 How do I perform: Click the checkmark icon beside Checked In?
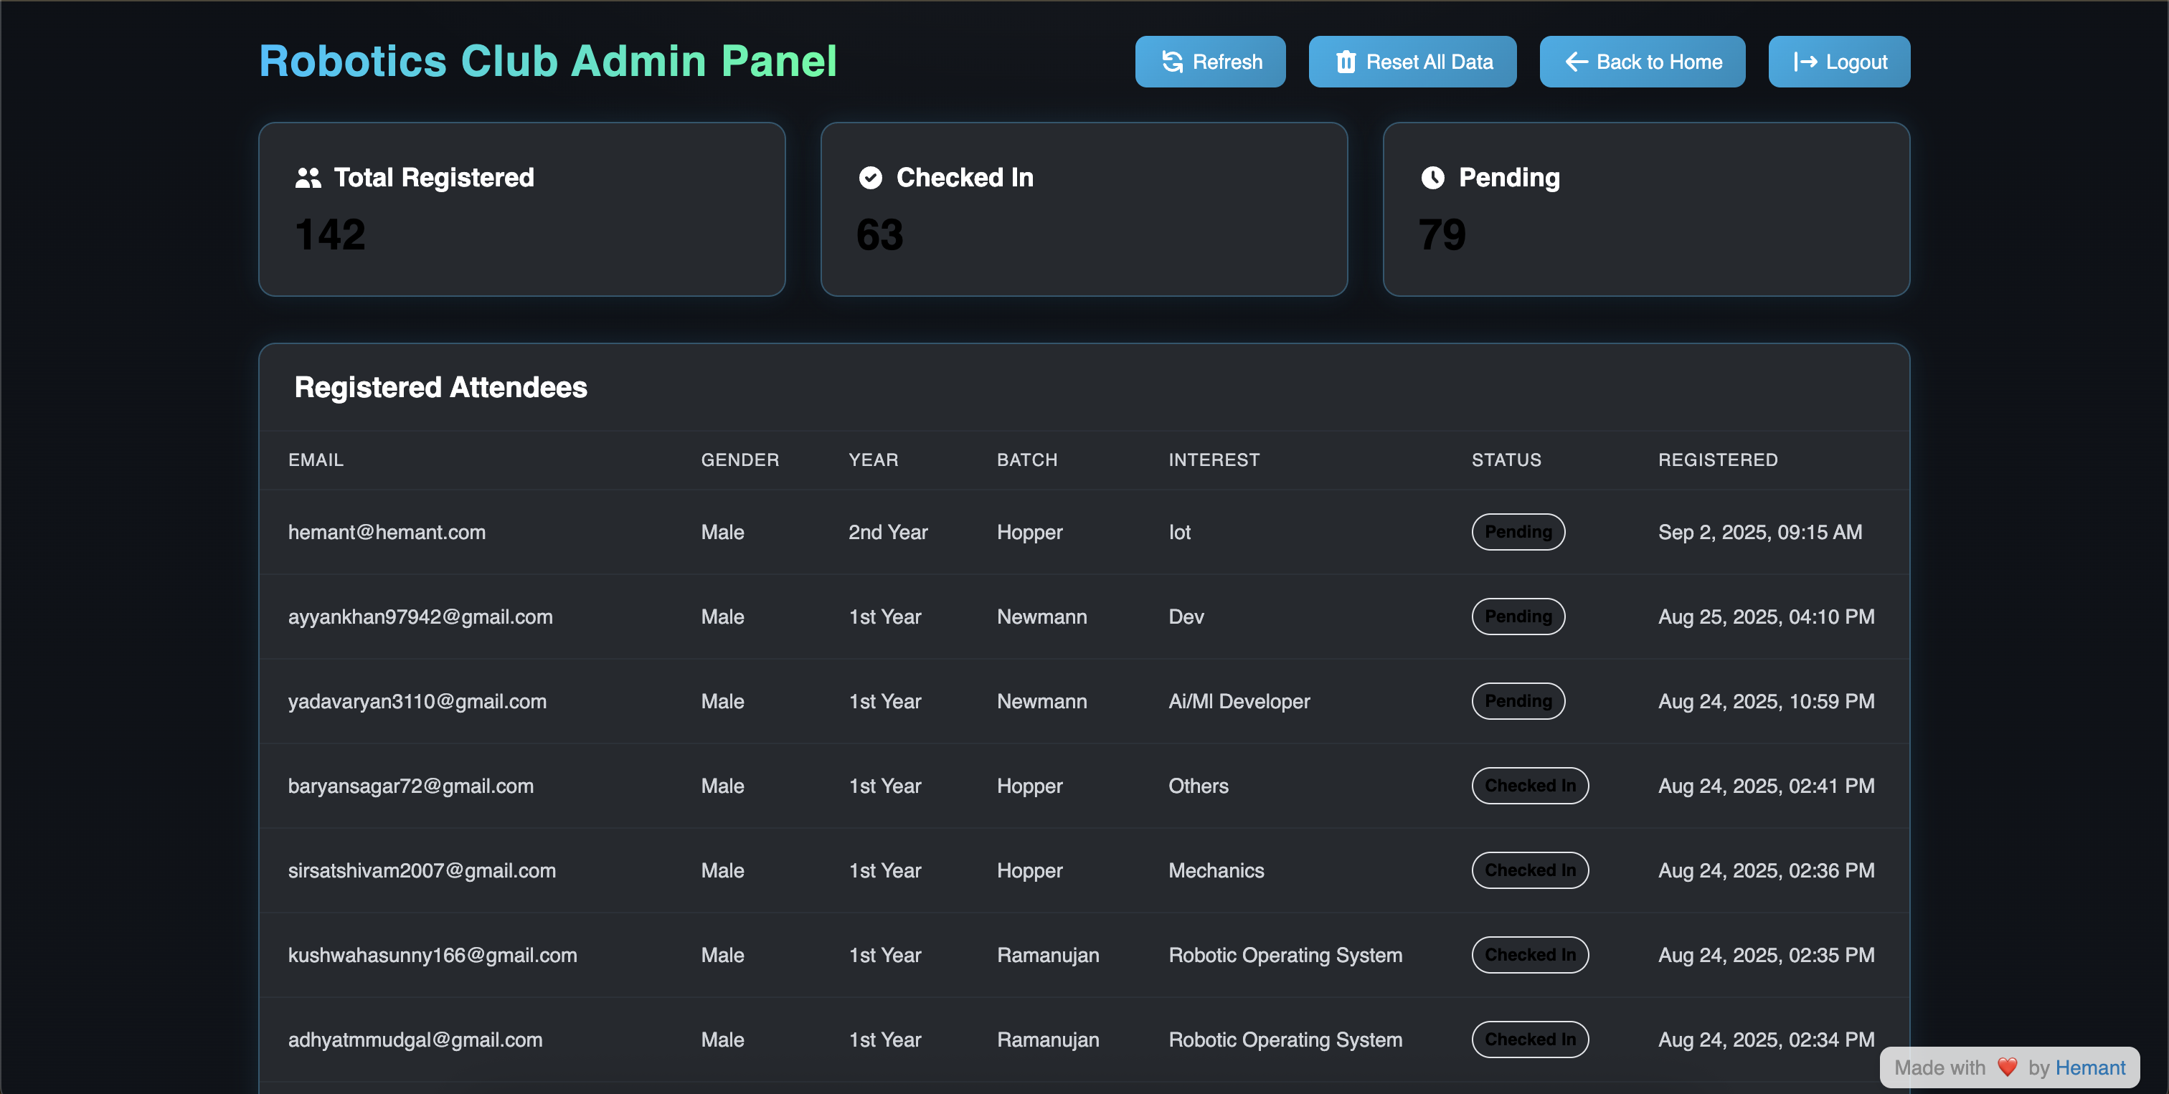(871, 178)
